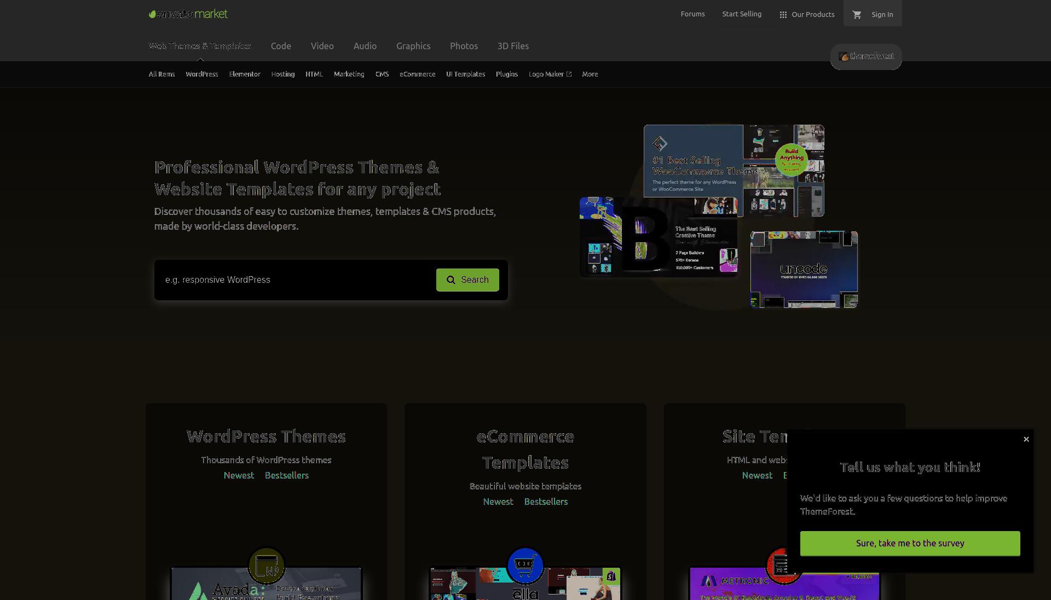1051x600 pixels.
Task: Open the #1 Best Selling WooCommerce Theme banner
Action: pyautogui.click(x=734, y=170)
